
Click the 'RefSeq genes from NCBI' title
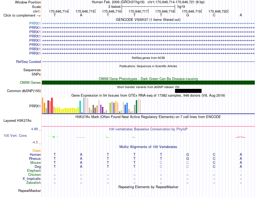click(148, 58)
